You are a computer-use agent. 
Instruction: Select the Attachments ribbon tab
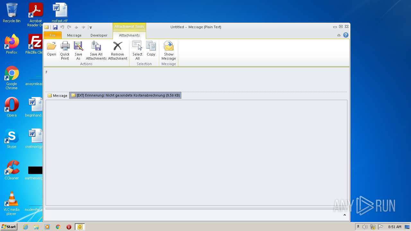[129, 35]
